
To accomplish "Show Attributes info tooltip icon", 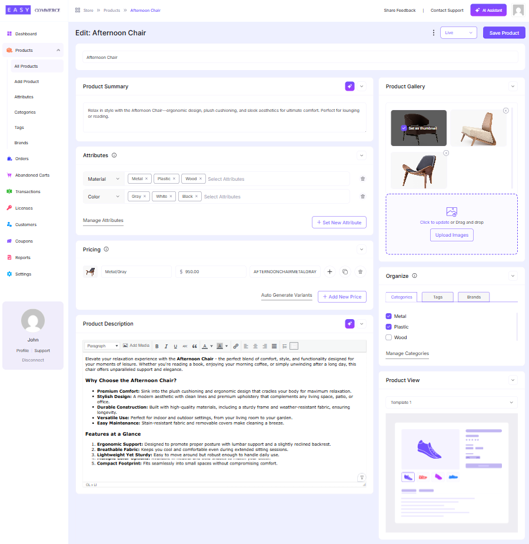I will (114, 155).
